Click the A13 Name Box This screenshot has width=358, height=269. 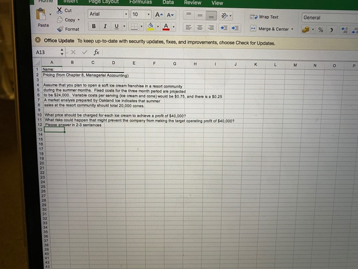(x=47, y=52)
